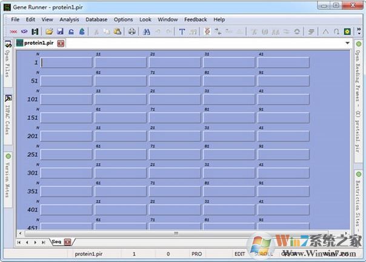Go to last sheet tab button

coord(44,243)
